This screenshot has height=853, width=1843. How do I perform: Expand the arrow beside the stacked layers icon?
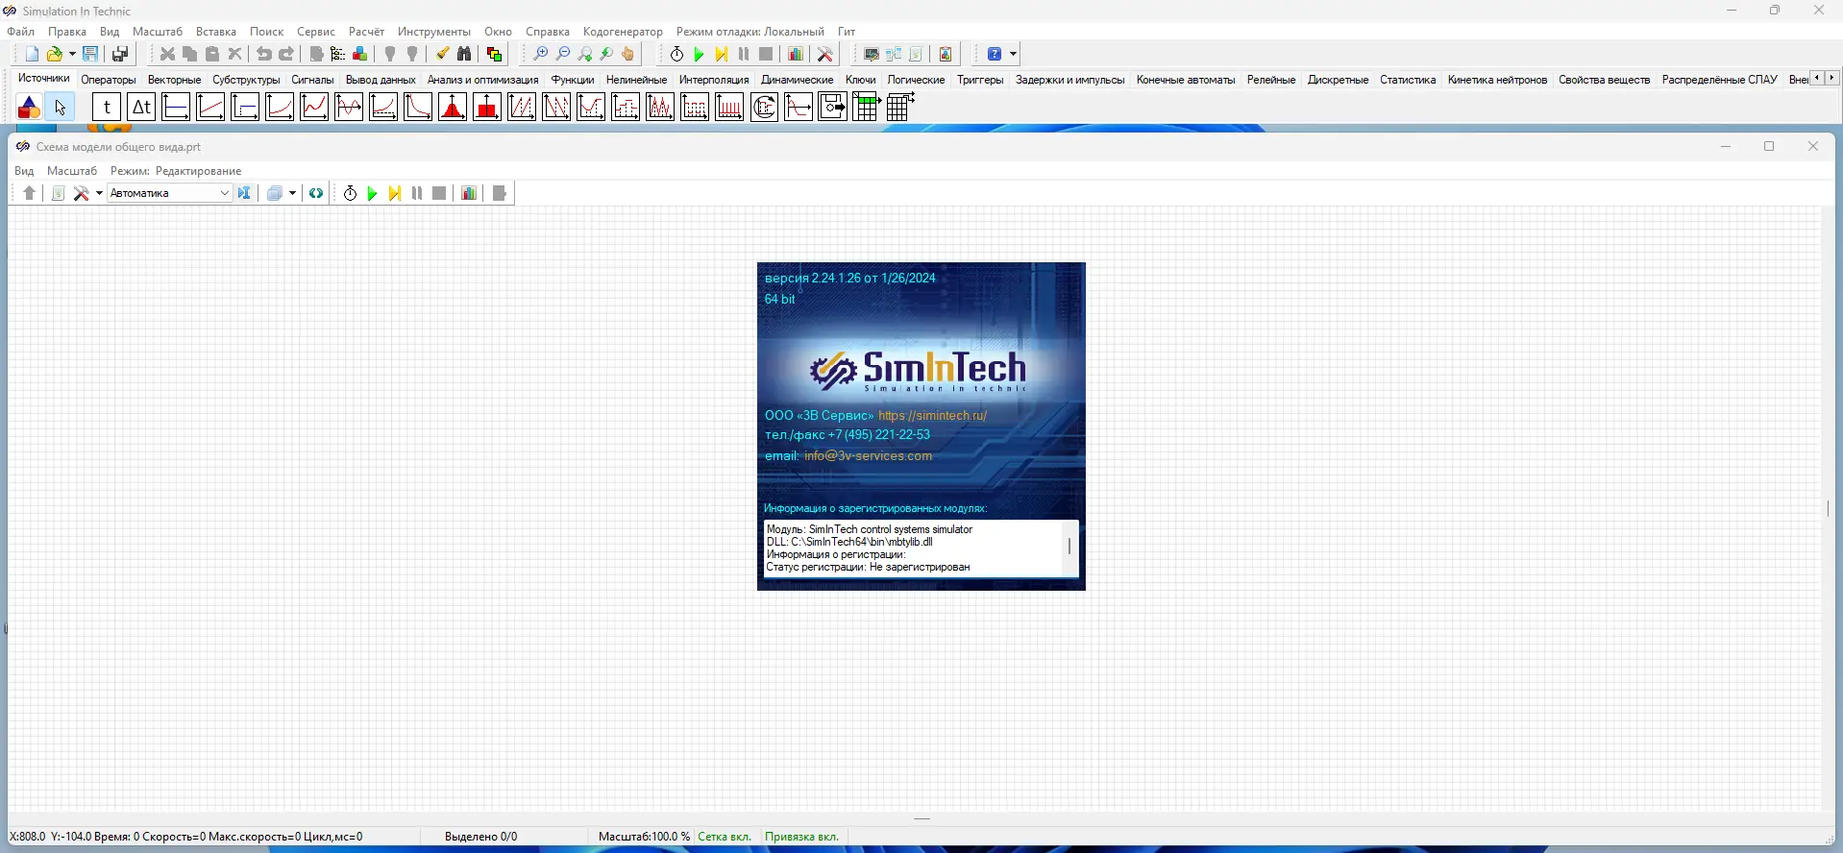tap(292, 193)
